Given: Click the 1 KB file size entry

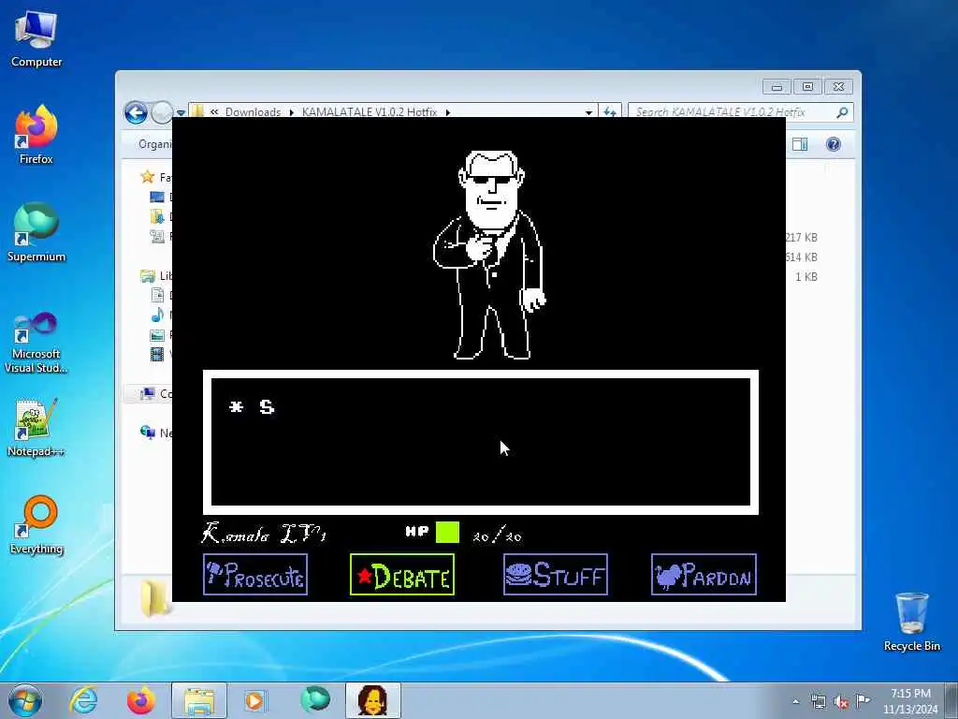Looking at the screenshot, I should pyautogui.click(x=806, y=276).
